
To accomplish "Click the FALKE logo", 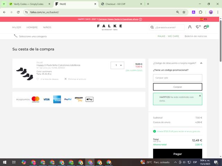I will [x=110, y=27].
